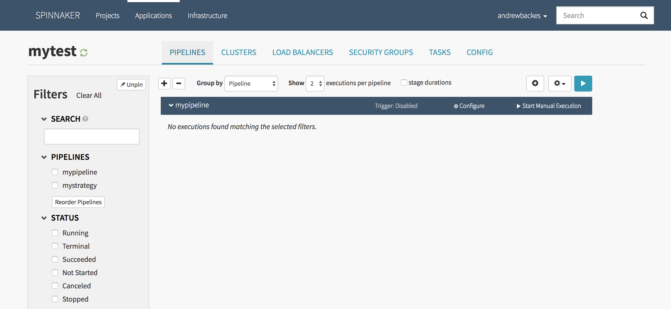Viewport: 671px width, 309px height.
Task: Open the andrewbackes user dropdown
Action: click(522, 16)
